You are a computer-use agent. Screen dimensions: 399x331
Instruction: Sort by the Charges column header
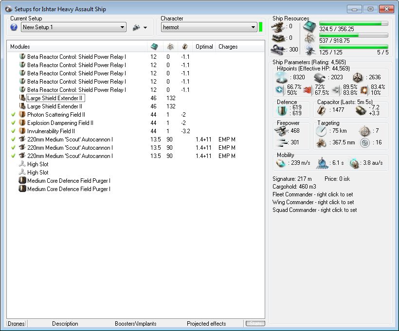[228, 47]
